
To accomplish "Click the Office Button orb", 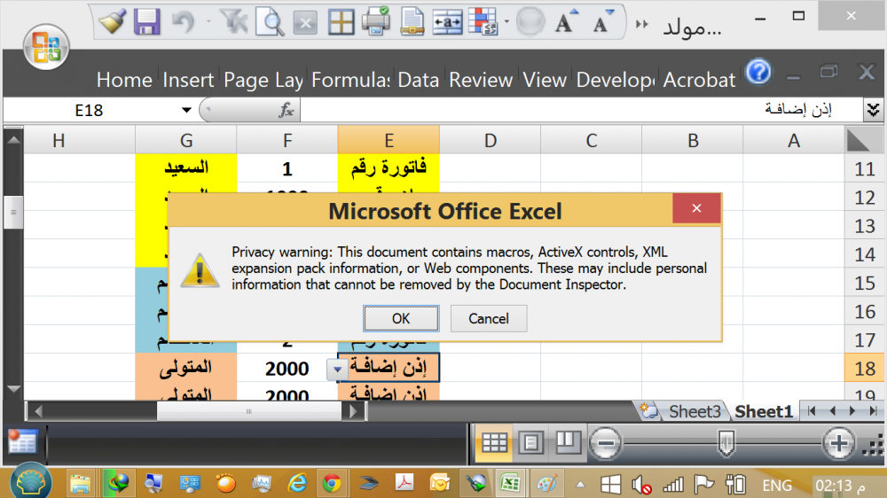I will (x=46, y=47).
